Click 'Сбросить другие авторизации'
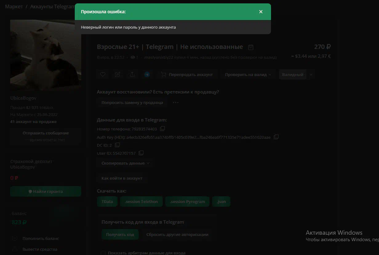 pyautogui.click(x=177, y=234)
